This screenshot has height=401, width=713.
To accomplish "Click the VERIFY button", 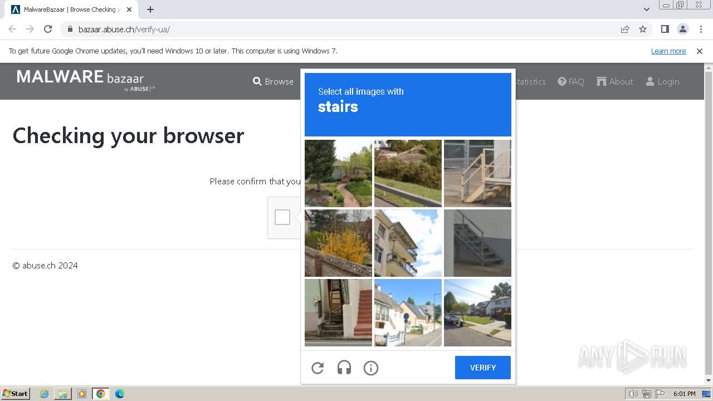I will [483, 368].
